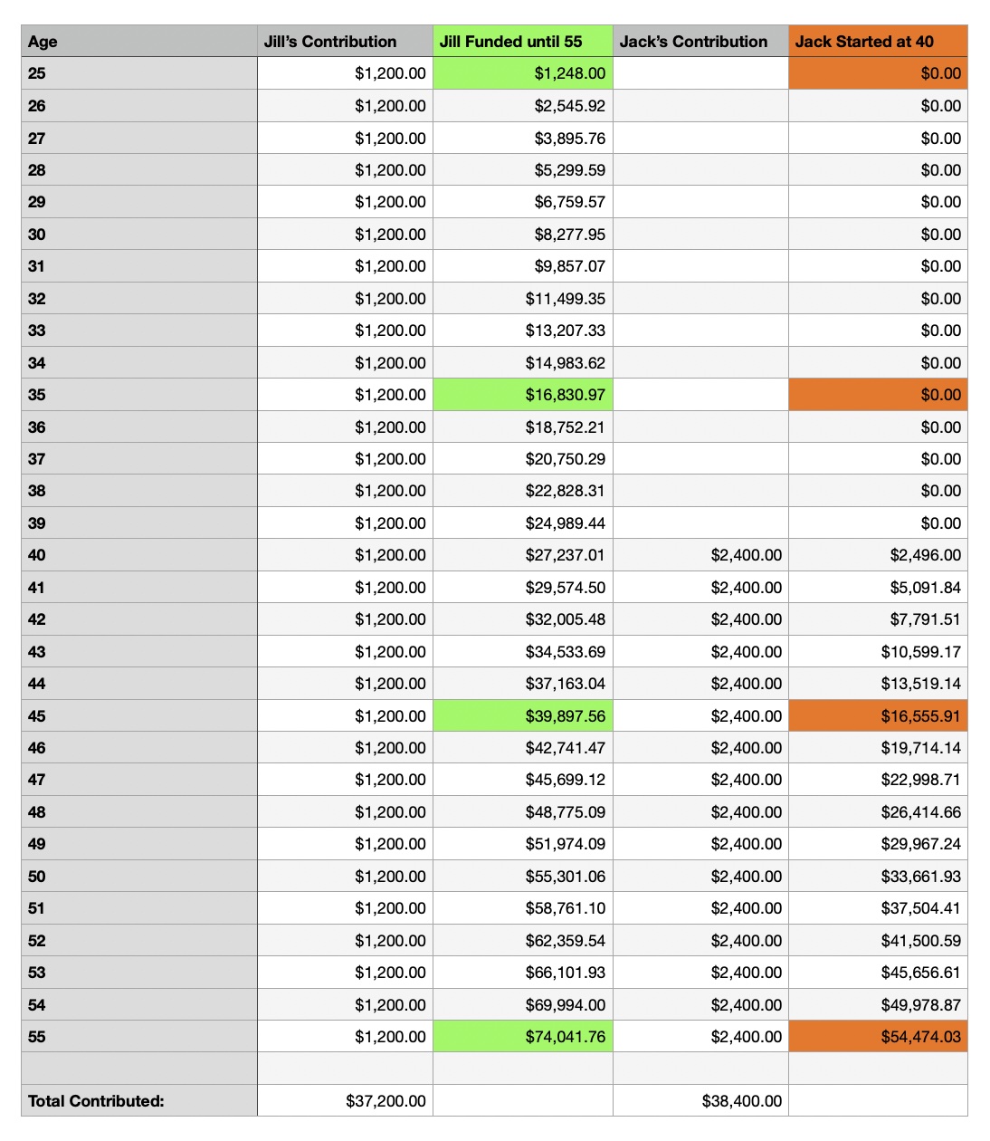990x1141 pixels.
Task: Select the $2,496.00 cell in Jack's column
Action: click(878, 555)
